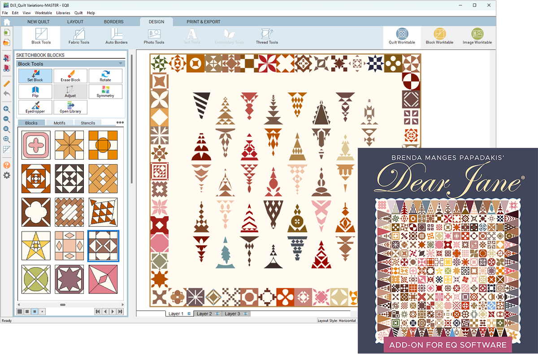
Task: Open the preferences gear icon
Action: [7, 175]
